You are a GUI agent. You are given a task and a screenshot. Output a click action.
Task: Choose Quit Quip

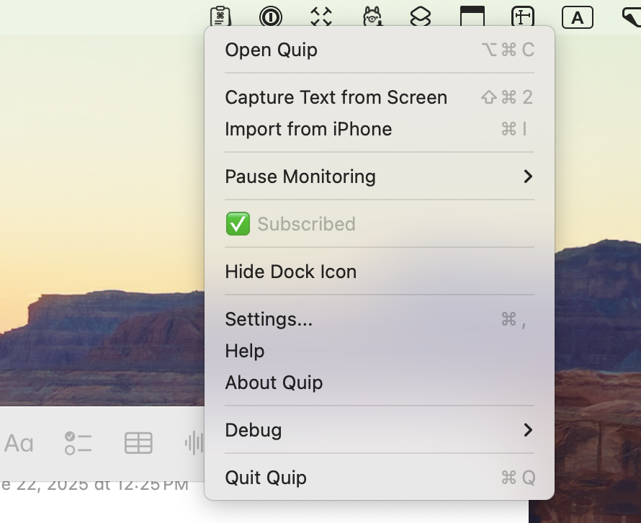click(x=380, y=478)
